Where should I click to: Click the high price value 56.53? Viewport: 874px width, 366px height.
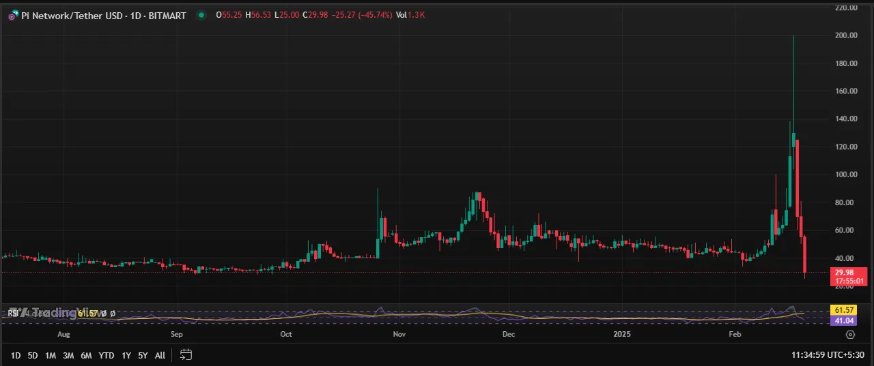coord(262,15)
